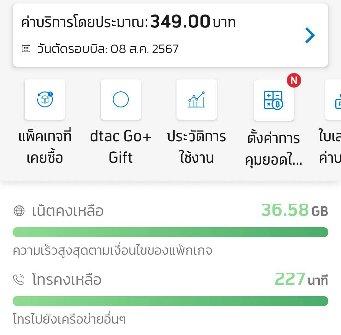Tap the ตั้งค่าการคุมยอด label
This screenshot has height=335, width=341.
click(x=273, y=149)
